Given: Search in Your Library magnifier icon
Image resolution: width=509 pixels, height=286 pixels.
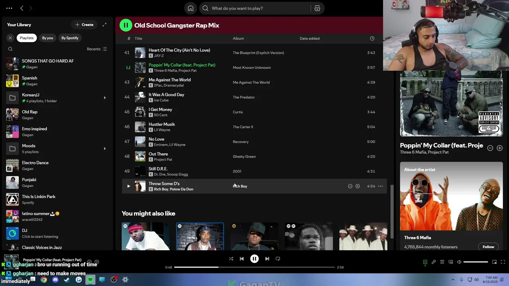Looking at the screenshot, I should 10,49.
